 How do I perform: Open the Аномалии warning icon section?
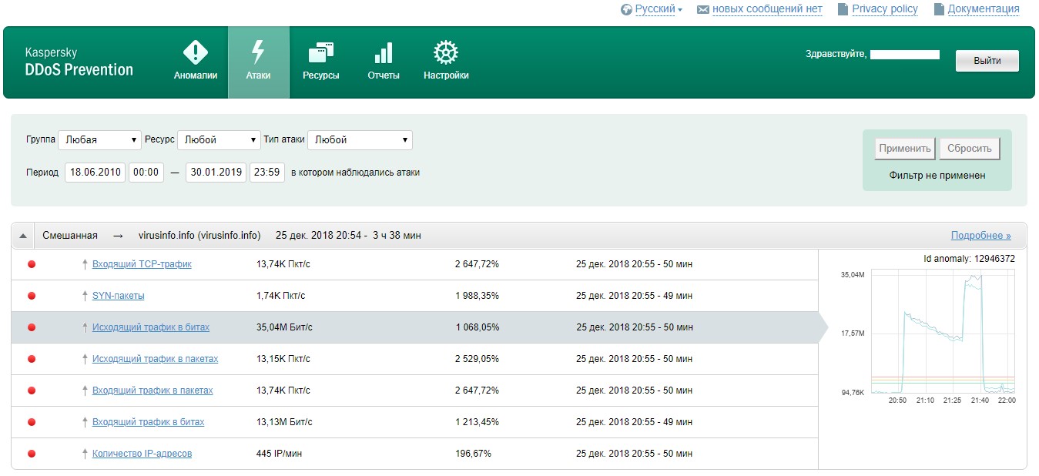[x=195, y=53]
